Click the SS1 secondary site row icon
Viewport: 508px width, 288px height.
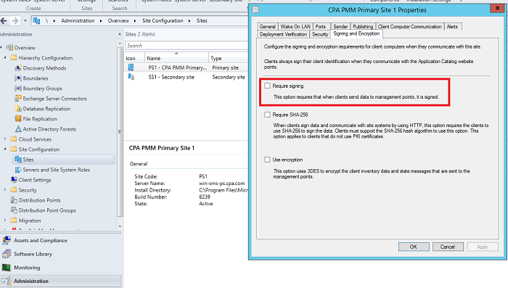point(131,77)
